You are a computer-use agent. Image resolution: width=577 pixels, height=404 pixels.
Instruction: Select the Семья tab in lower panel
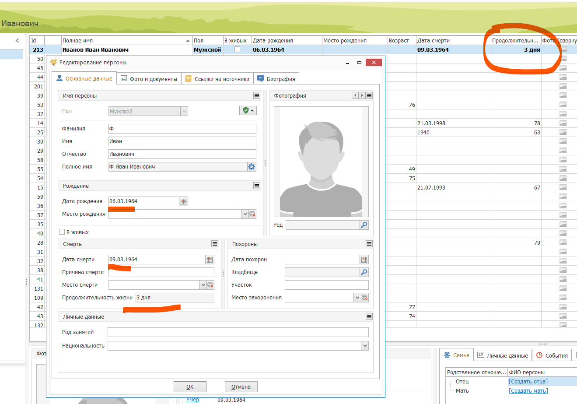point(456,355)
